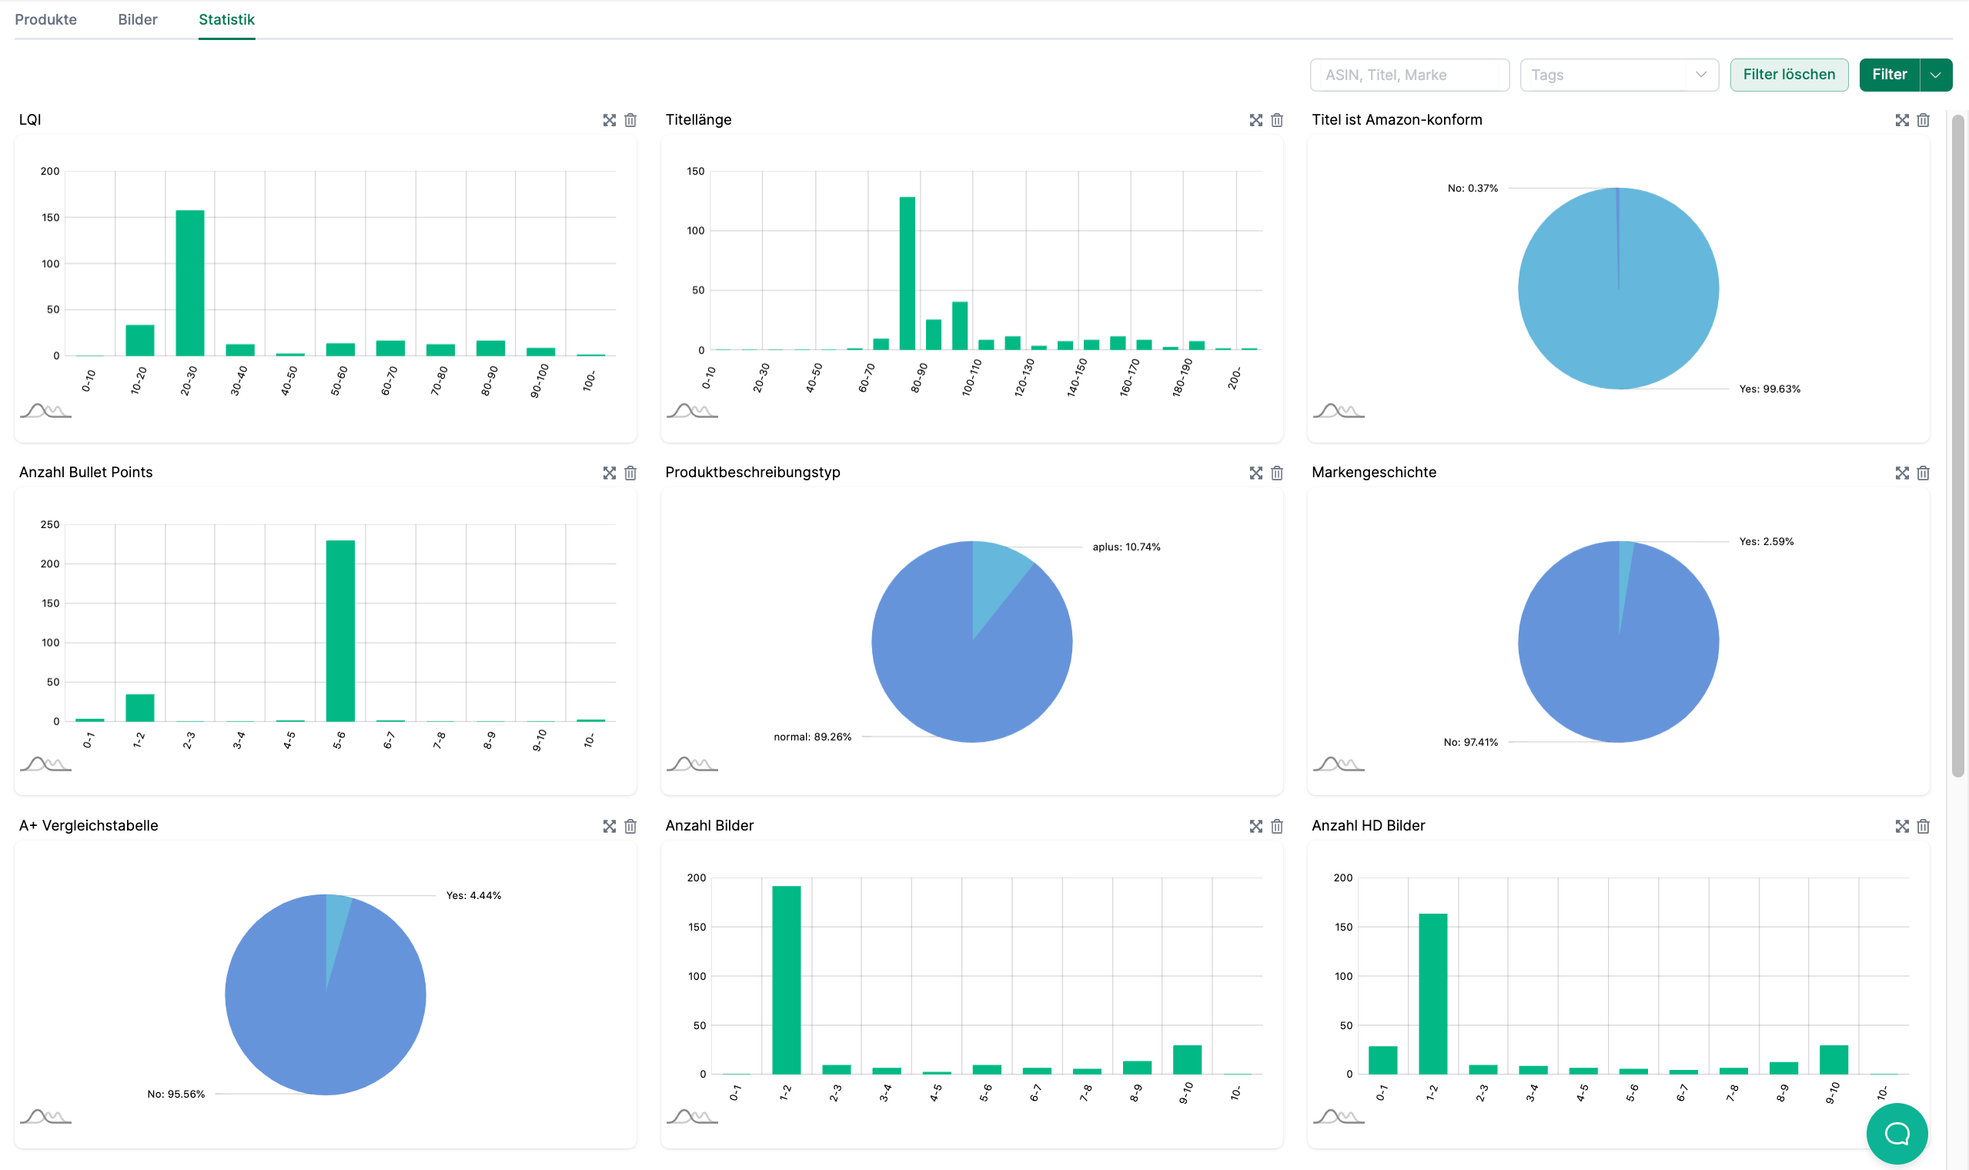Image resolution: width=1969 pixels, height=1170 pixels.
Task: Toggle distribution curve on LQI chart
Action: 45,411
